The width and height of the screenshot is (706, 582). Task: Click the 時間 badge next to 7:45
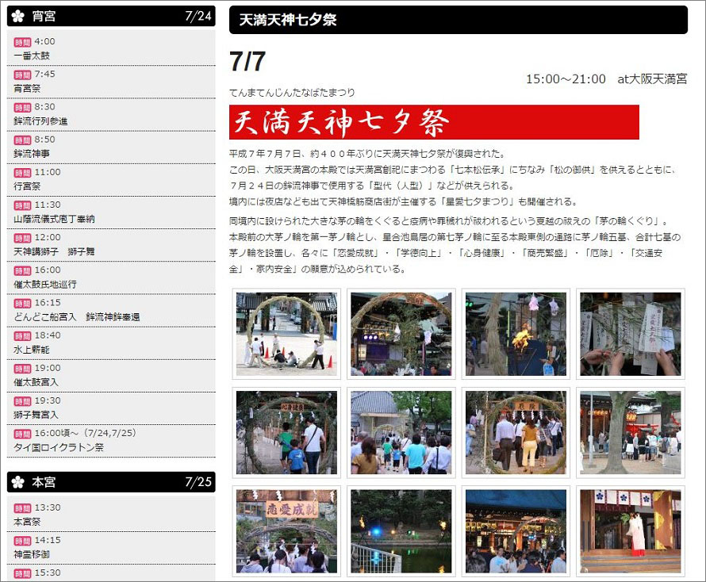pos(22,75)
